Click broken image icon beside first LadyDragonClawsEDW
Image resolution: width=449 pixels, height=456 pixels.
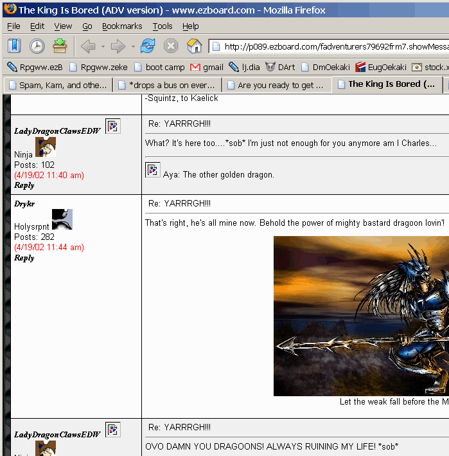point(112,126)
